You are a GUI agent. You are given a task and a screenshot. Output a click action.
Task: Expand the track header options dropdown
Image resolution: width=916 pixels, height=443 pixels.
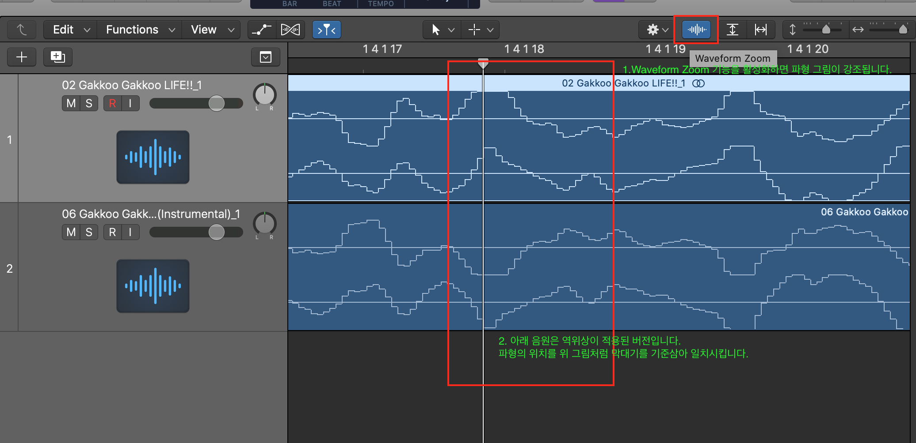(x=266, y=57)
